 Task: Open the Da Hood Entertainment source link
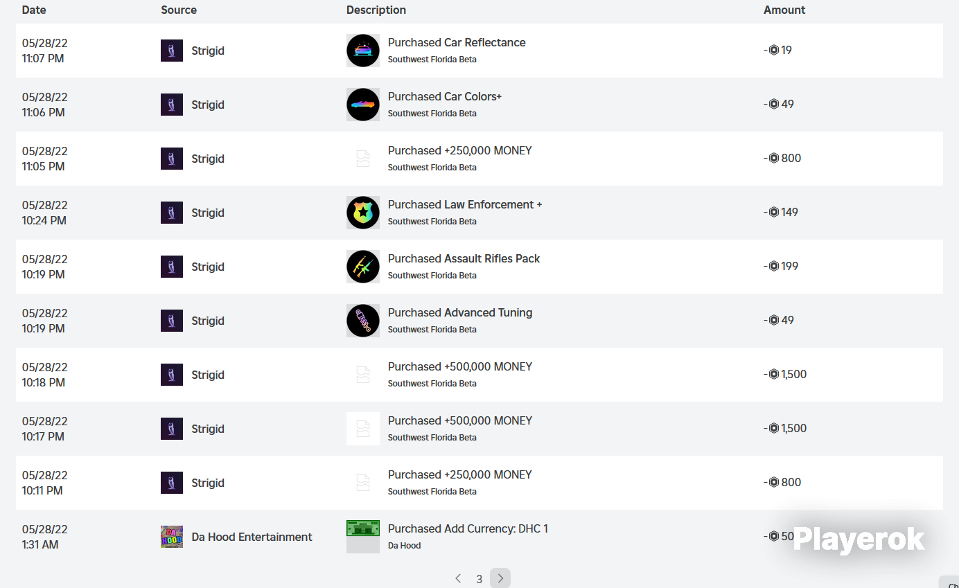(252, 537)
